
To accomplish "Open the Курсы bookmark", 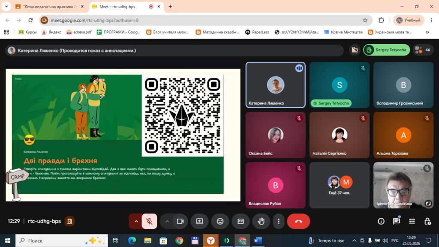I will click(27, 32).
